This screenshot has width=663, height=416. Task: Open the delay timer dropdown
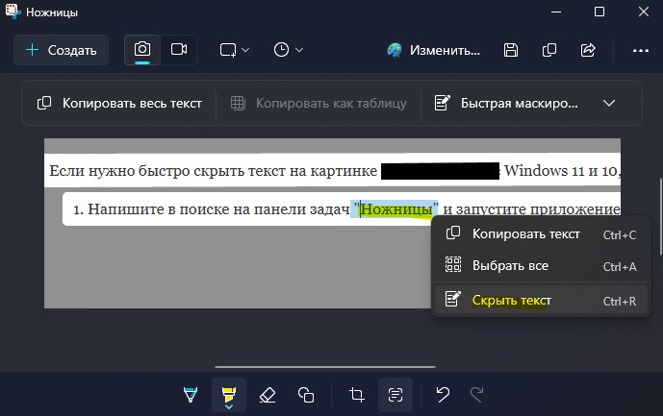pos(288,50)
